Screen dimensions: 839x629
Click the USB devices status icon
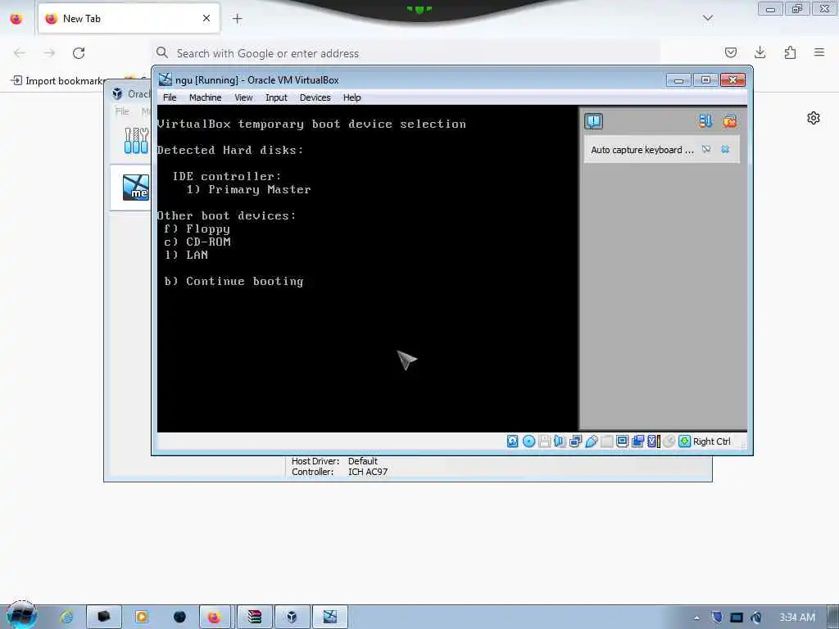pos(592,441)
